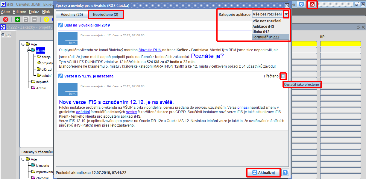This screenshot has height=179, width=366.
Task: Click 'Nová verze iFIS s označením 12.19.' heading
Action: tap(116, 102)
